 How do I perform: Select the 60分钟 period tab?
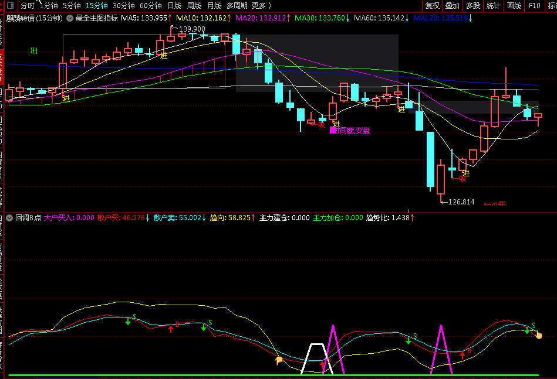(151, 6)
